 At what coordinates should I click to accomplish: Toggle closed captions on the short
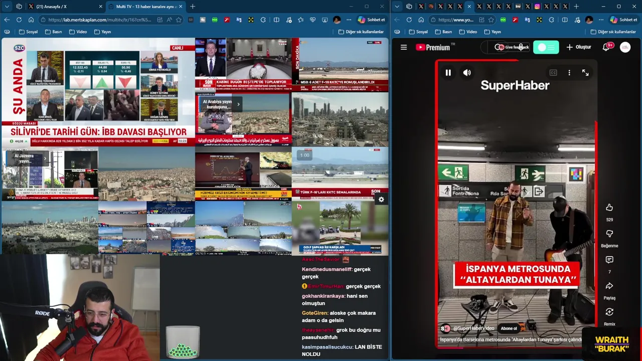pos(553,73)
